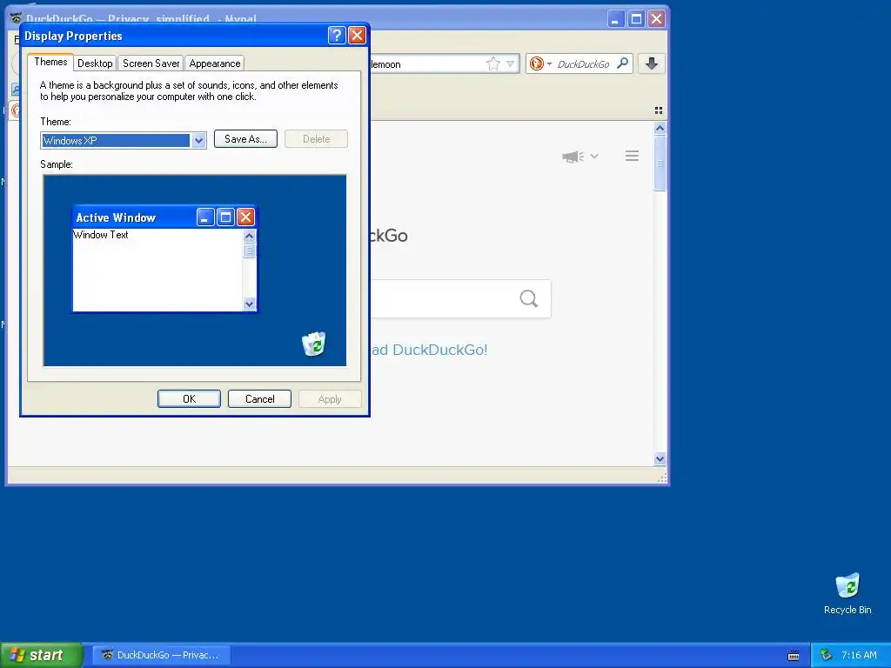
Task: Select the Themes tab
Action: [x=50, y=62]
